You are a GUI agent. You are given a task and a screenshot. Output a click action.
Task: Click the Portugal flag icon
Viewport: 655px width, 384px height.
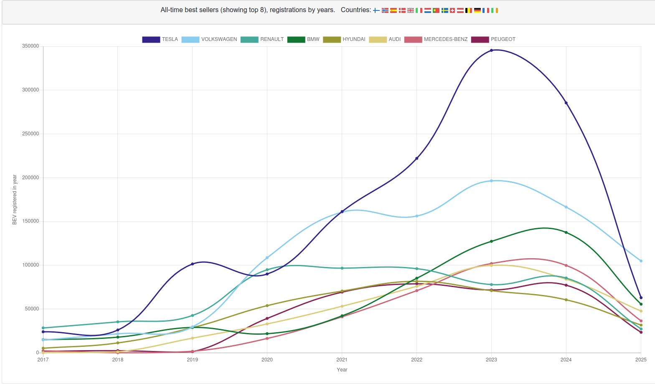[436, 10]
